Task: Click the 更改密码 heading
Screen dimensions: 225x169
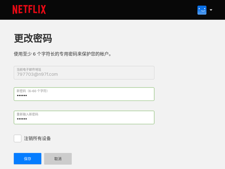Action: click(x=33, y=38)
